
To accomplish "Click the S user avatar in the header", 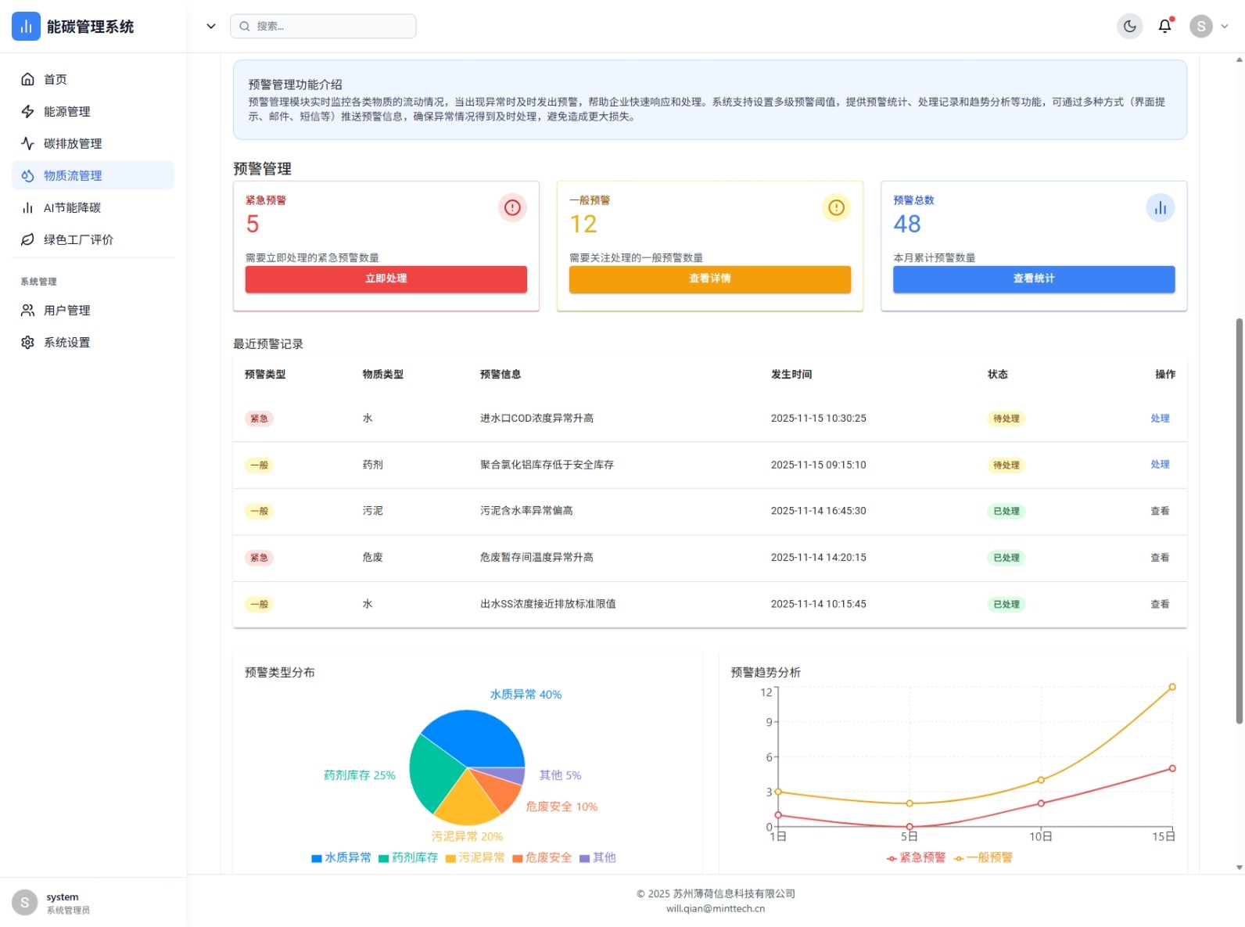I will point(1201,26).
